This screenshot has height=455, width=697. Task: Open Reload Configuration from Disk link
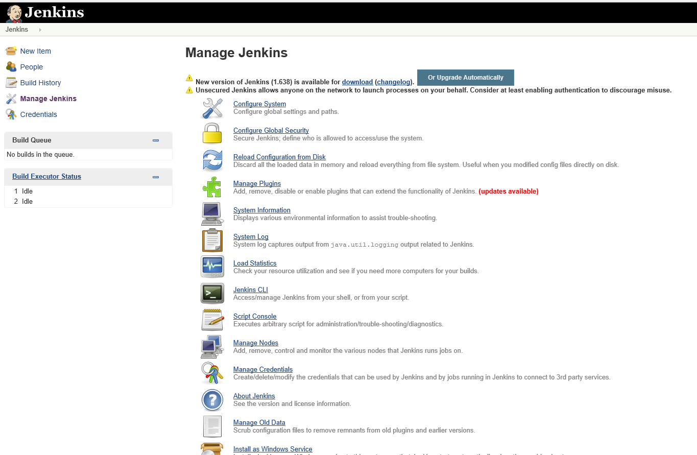point(279,157)
